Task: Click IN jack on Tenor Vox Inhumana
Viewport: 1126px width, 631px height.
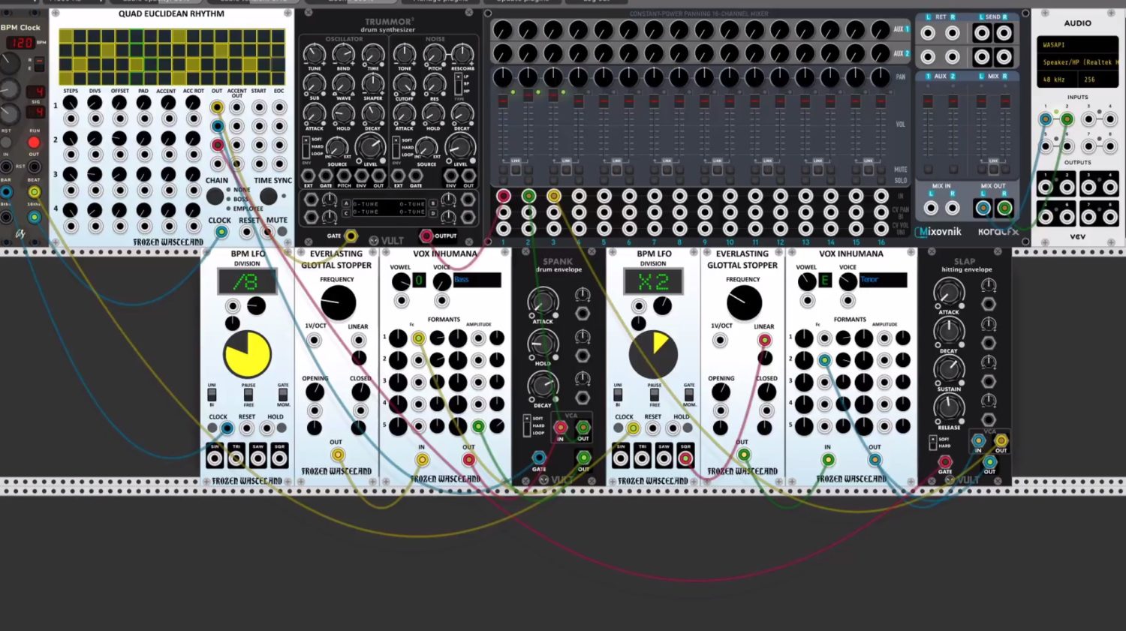Action: click(828, 459)
